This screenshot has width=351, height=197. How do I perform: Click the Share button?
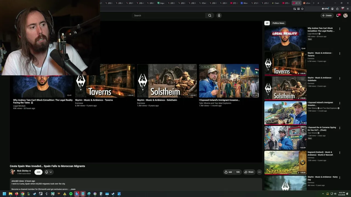point(249,172)
